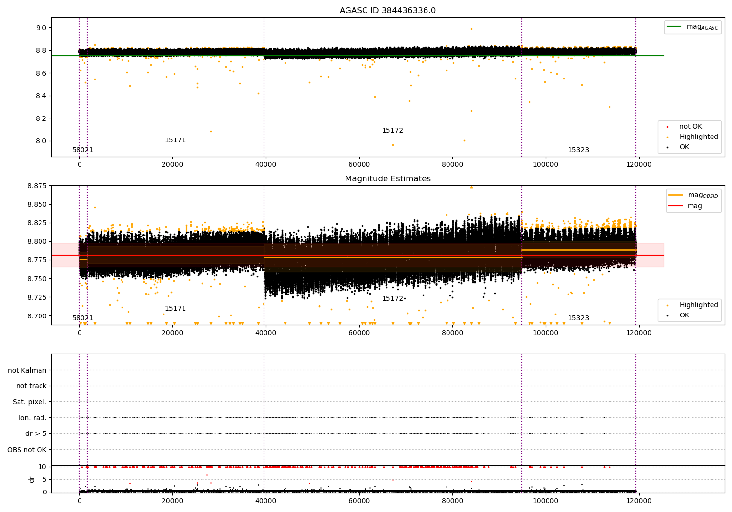Click the title 'AGASC ID 384436336.0'
The width and height of the screenshot is (732, 512).
[x=387, y=11]
